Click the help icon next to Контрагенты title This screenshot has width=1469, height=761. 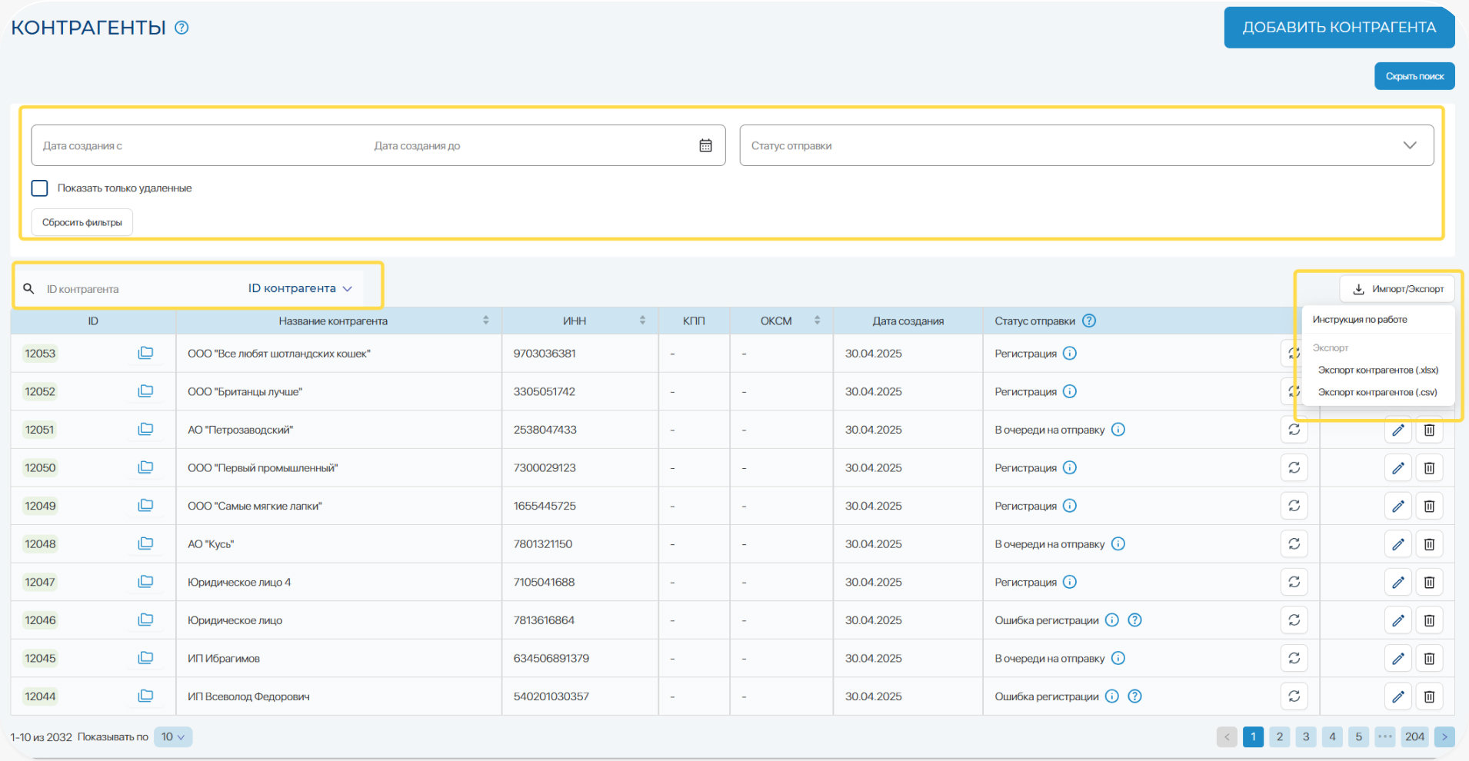(x=182, y=28)
